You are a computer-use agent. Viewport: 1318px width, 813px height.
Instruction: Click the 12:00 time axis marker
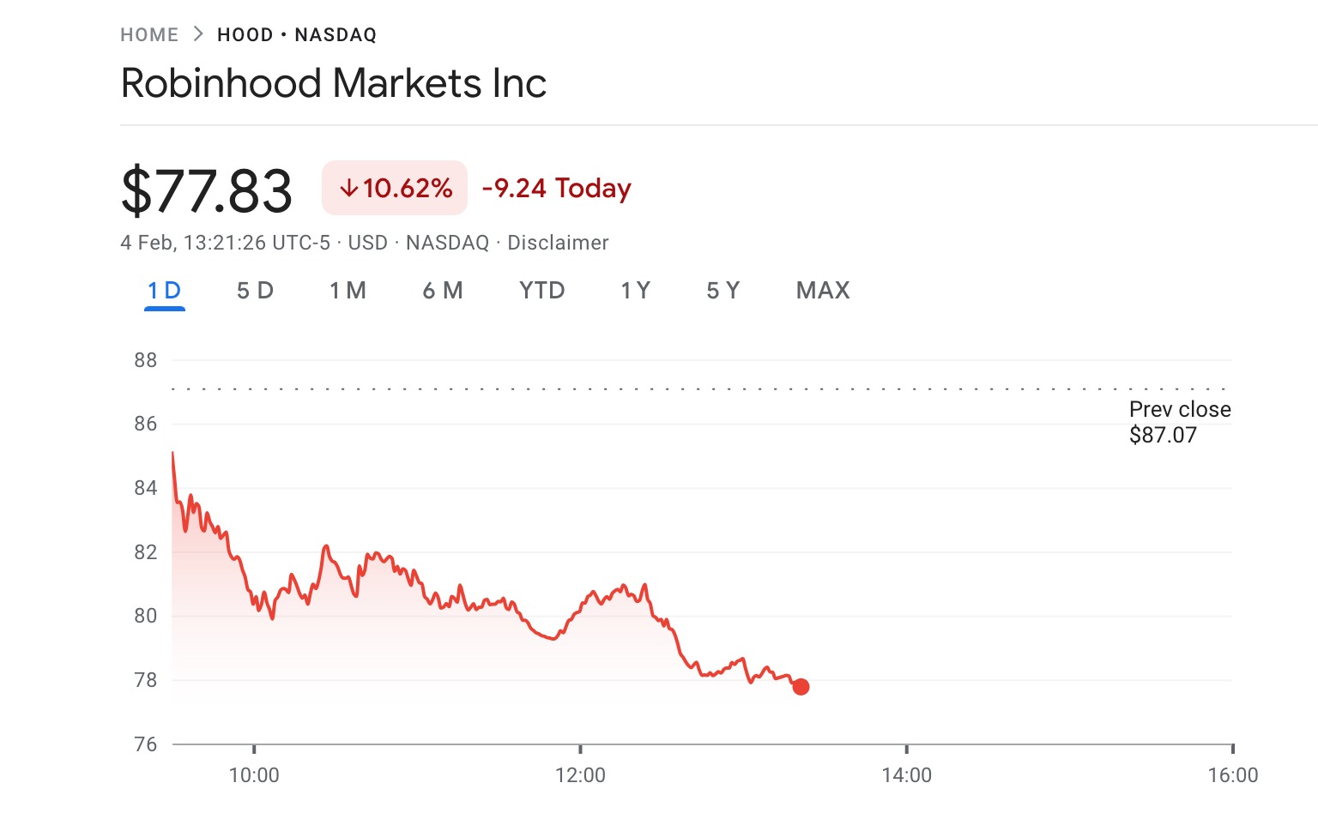point(580,775)
